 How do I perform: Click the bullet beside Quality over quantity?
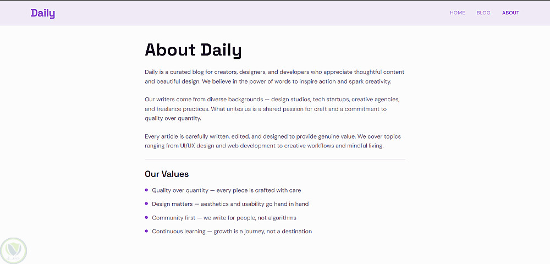click(146, 190)
